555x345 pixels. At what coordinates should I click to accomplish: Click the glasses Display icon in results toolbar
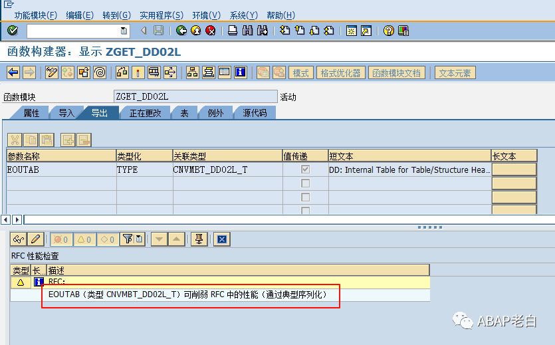coord(18,239)
